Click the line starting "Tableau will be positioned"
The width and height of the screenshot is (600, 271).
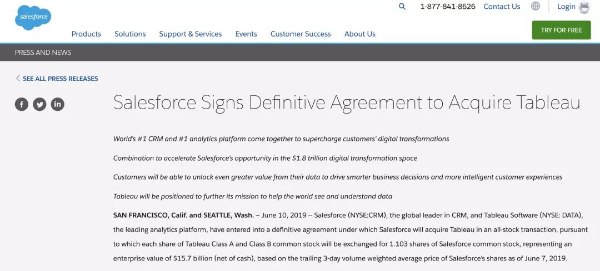tap(253, 197)
